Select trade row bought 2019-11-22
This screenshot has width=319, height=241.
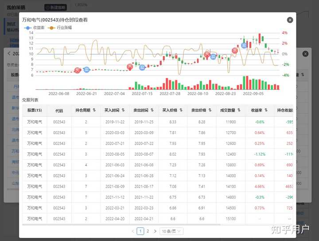[x=158, y=122]
